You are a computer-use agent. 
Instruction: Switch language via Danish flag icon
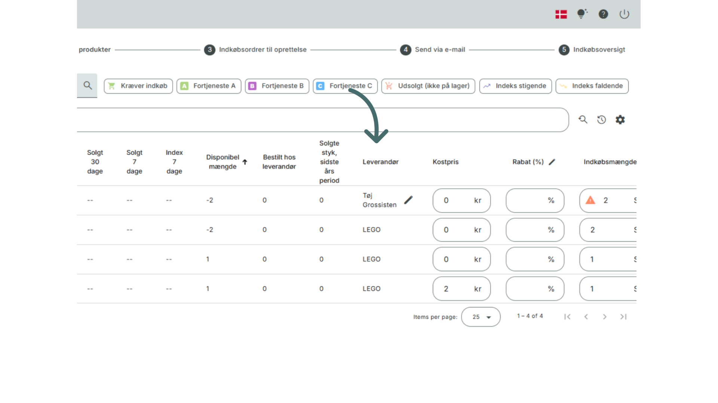click(561, 14)
